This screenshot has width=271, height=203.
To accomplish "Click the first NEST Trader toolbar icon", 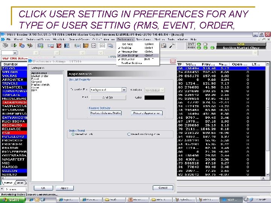I will 5,45.
